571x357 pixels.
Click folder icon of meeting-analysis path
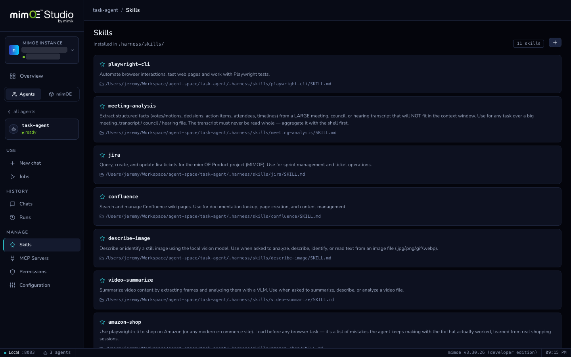coord(102,133)
